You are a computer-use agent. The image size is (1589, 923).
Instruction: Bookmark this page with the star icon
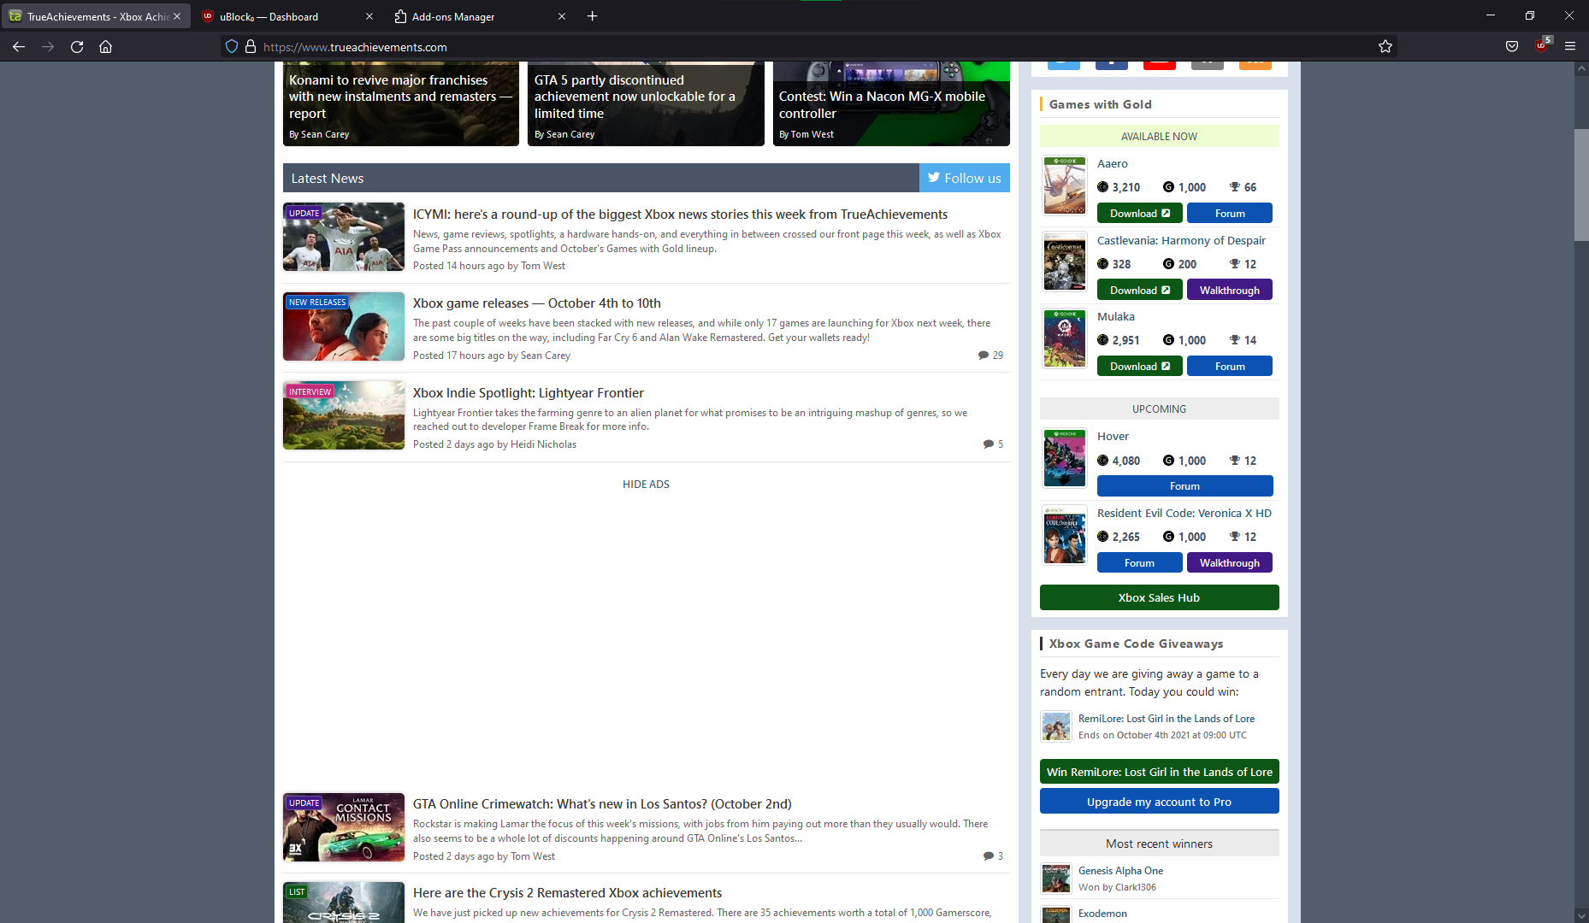point(1385,47)
